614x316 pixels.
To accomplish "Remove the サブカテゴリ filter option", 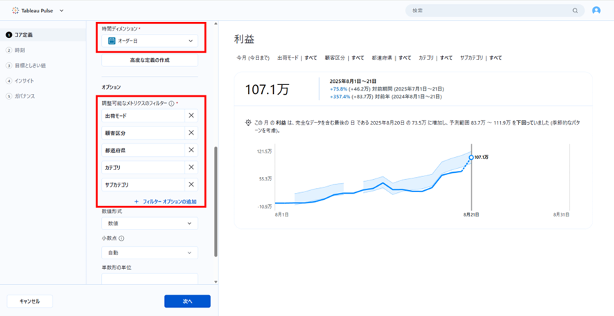I will [191, 185].
